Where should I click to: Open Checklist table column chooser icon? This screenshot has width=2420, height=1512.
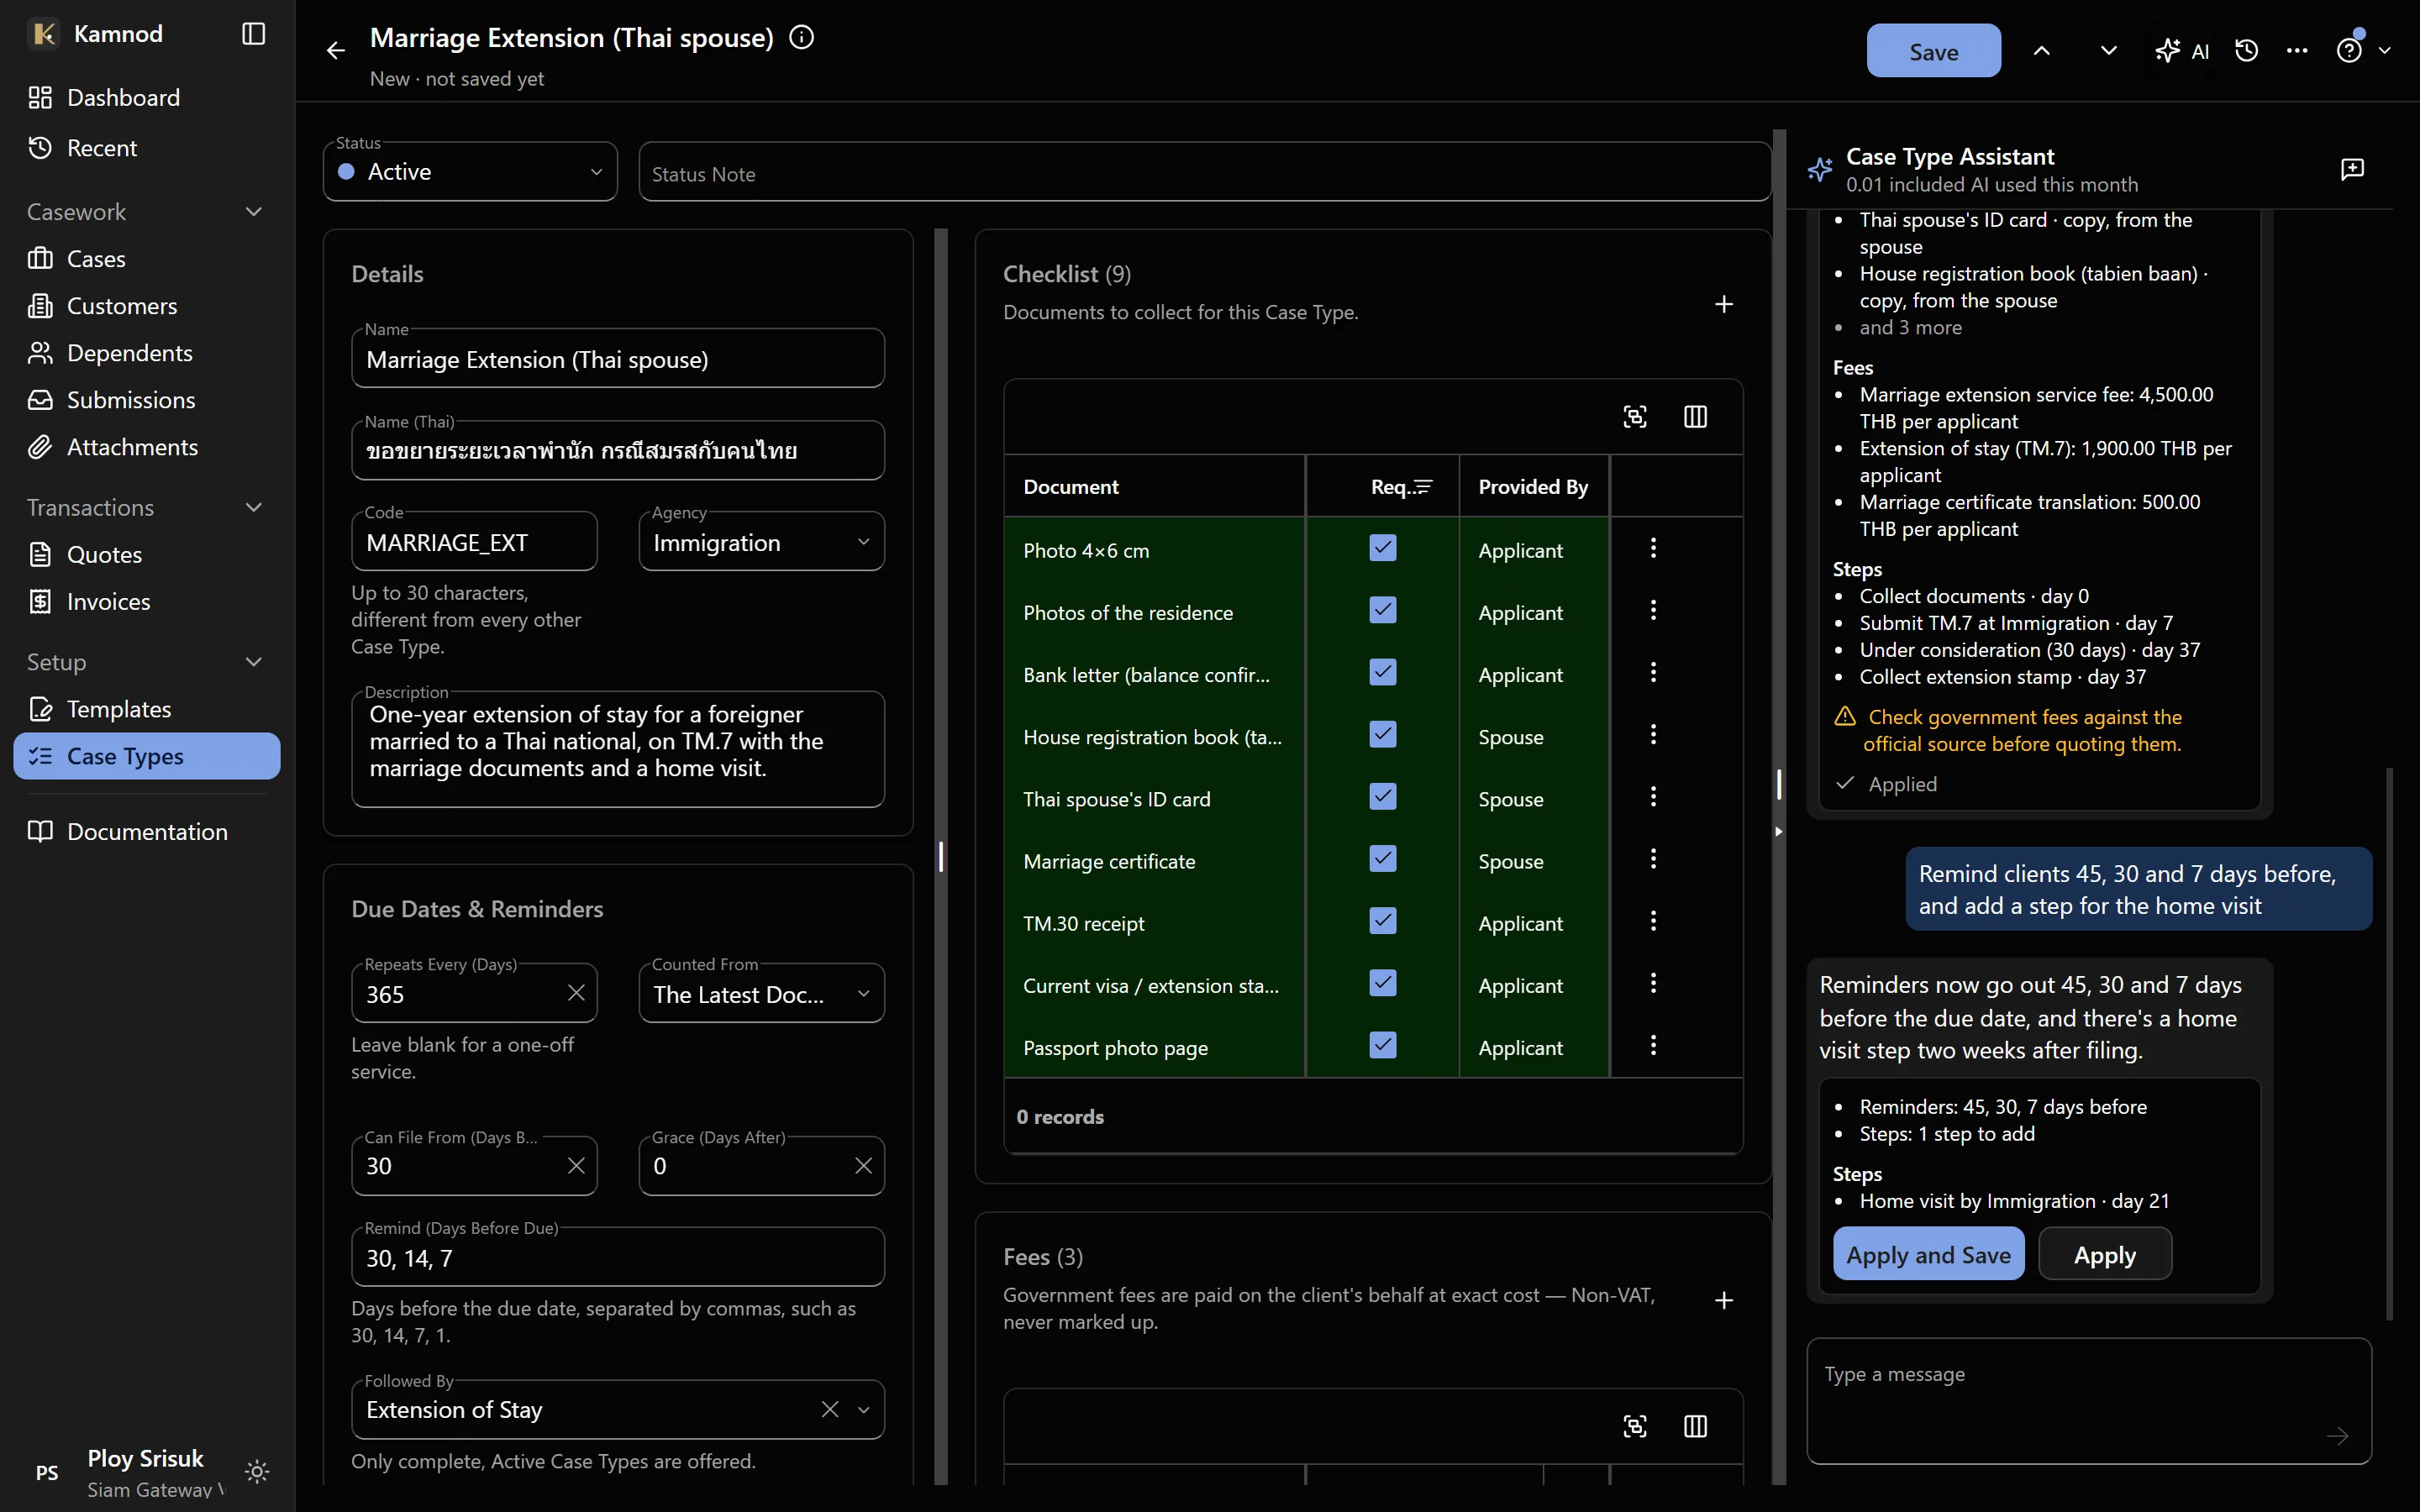coord(1695,417)
